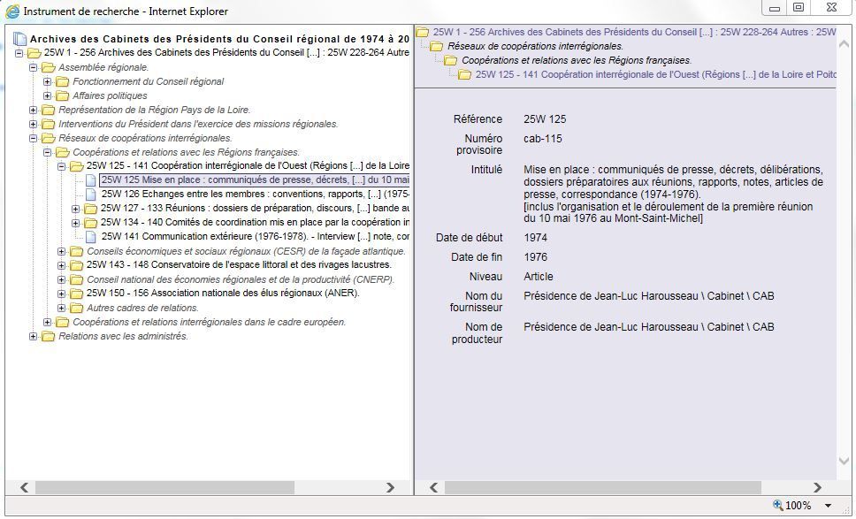Collapse Réseaux de coopérations interrégionales node
Image resolution: width=856 pixels, height=519 pixels.
tap(34, 138)
